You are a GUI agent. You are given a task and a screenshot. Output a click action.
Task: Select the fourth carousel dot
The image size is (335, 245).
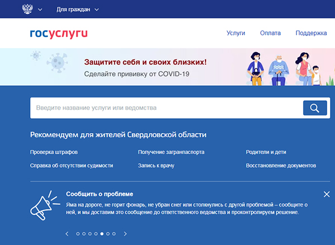pyautogui.click(x=96, y=234)
